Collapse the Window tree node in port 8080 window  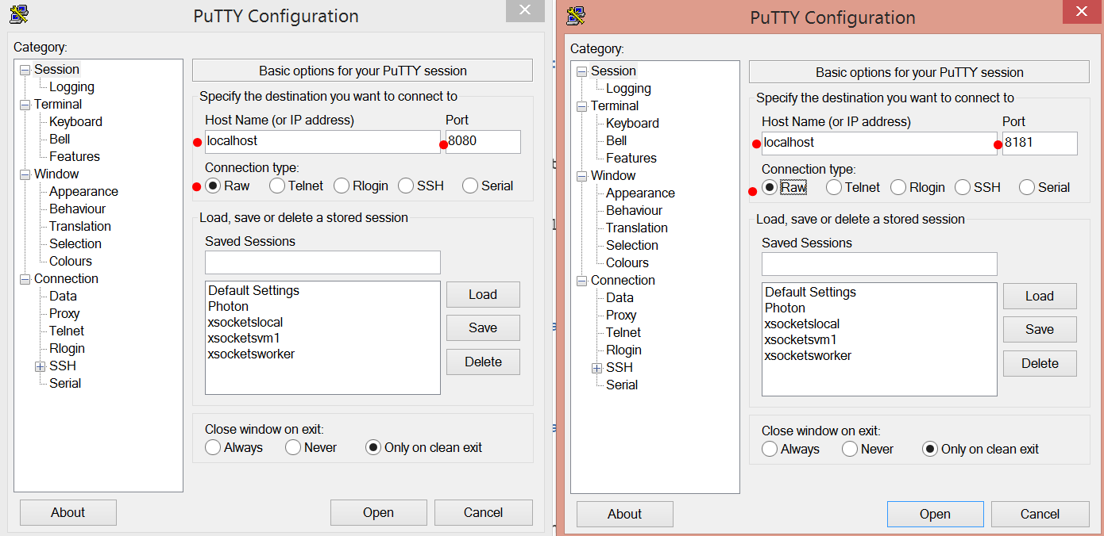25,174
